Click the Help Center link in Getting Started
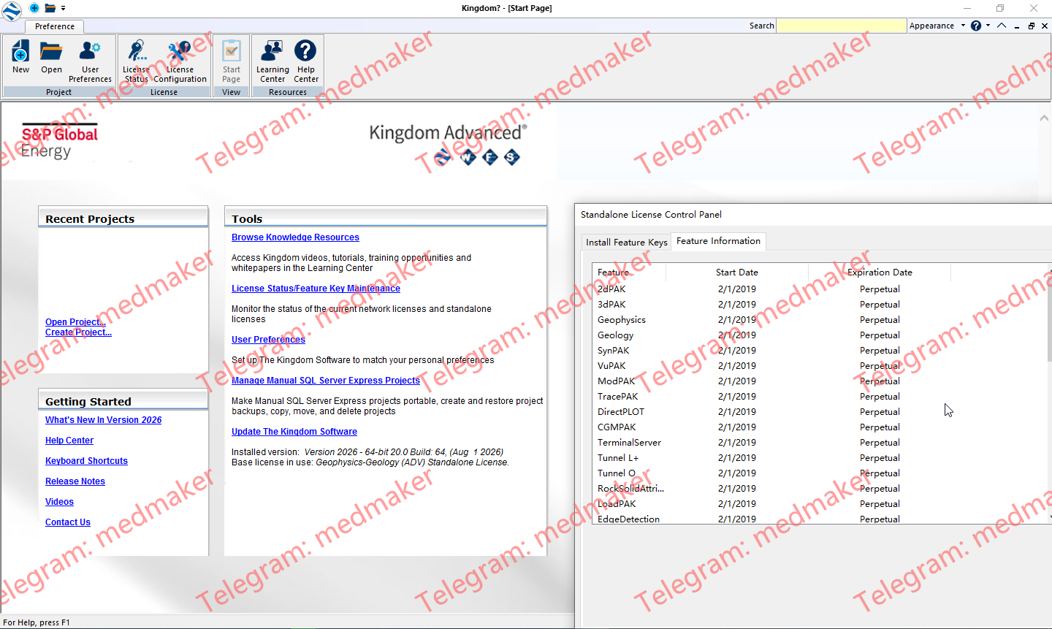 [69, 441]
